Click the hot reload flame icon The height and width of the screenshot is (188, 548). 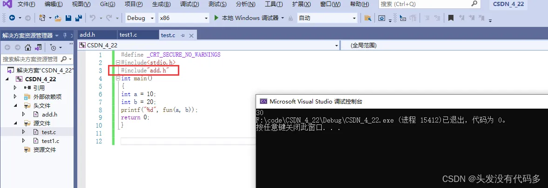[291, 18]
